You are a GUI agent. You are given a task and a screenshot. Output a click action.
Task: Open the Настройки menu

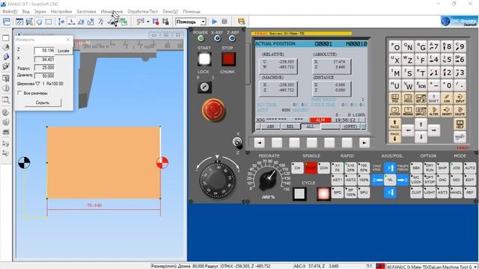pos(61,12)
